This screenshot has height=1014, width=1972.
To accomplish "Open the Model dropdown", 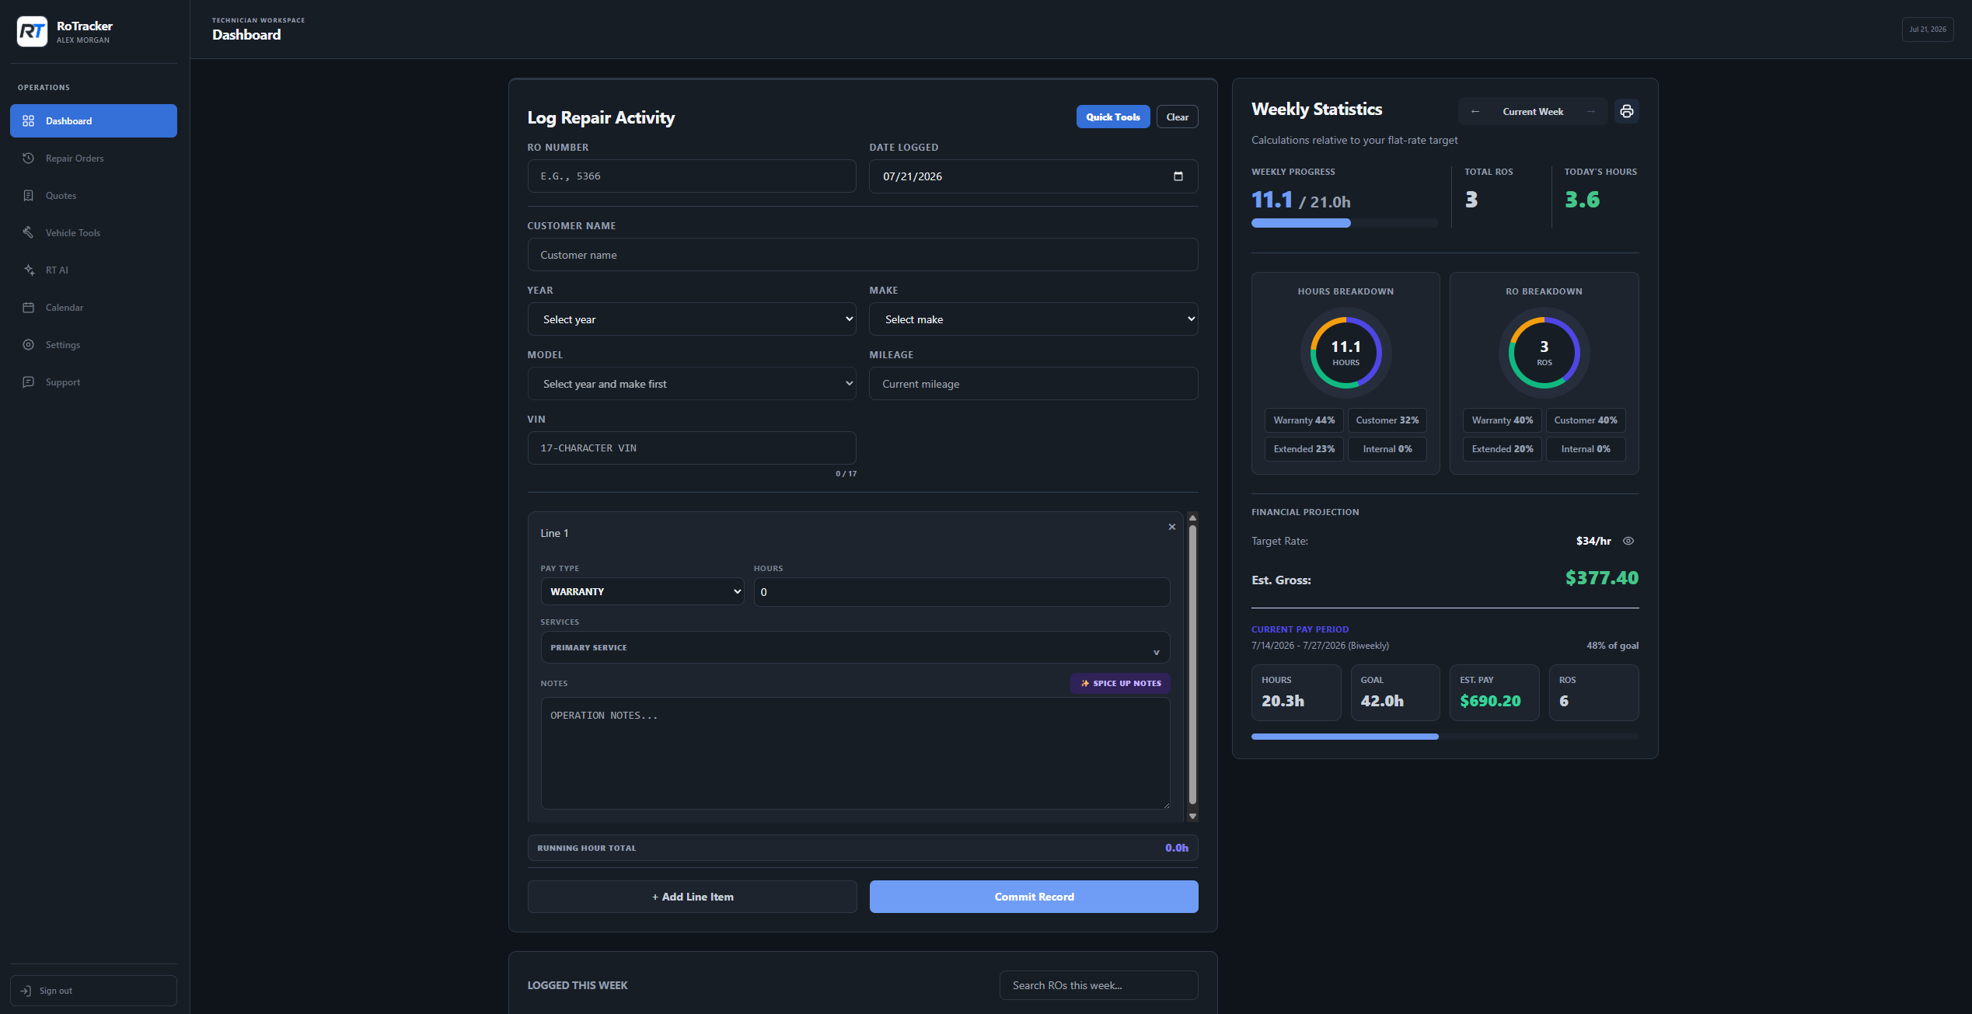I will click(x=692, y=384).
